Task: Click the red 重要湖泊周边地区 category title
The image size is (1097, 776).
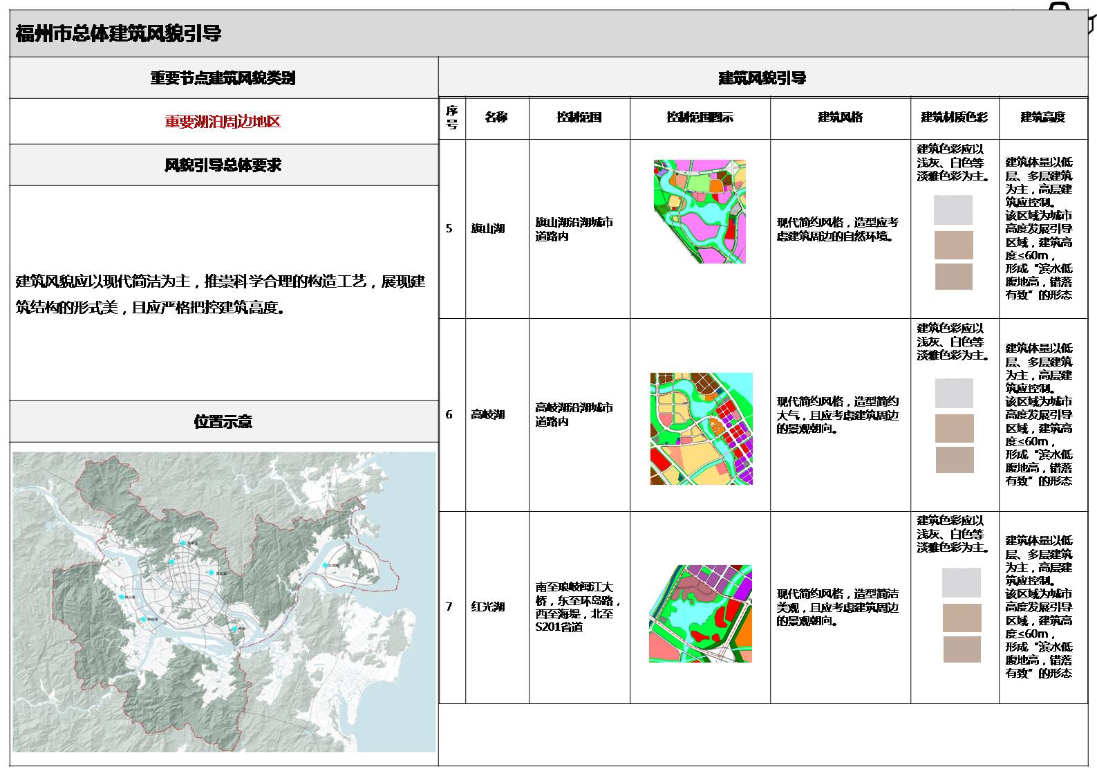Action: (x=223, y=122)
